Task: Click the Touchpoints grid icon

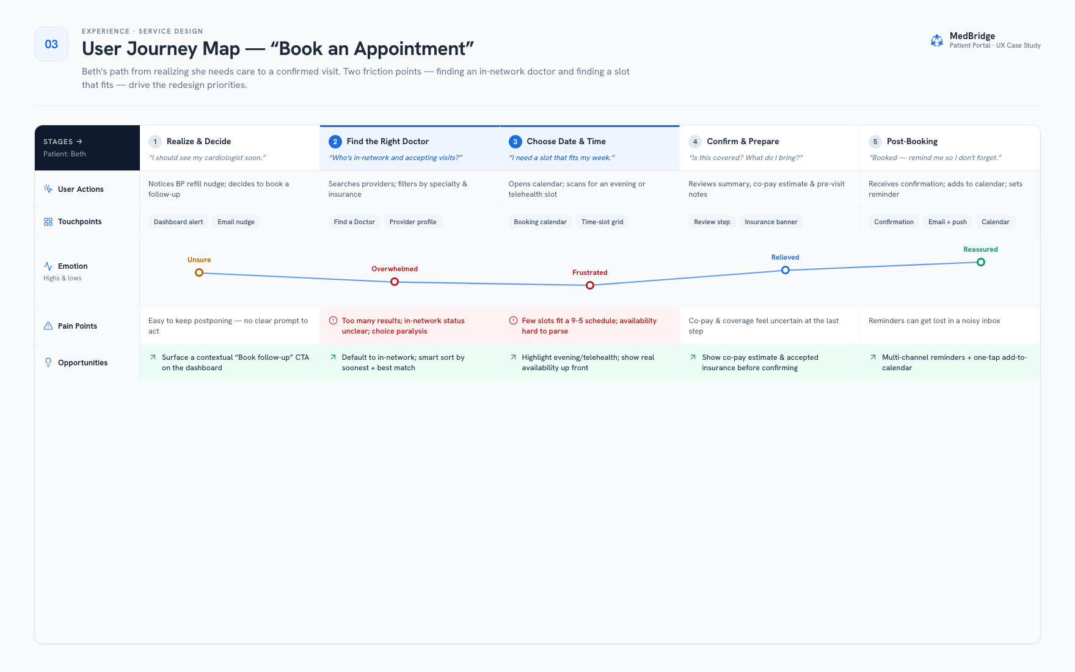Action: (x=48, y=222)
